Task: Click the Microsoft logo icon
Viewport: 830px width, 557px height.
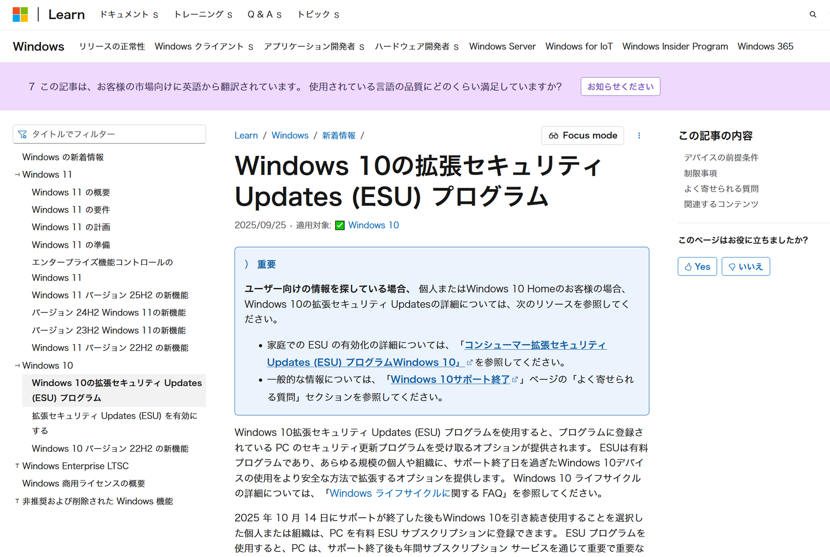Action: (x=20, y=15)
